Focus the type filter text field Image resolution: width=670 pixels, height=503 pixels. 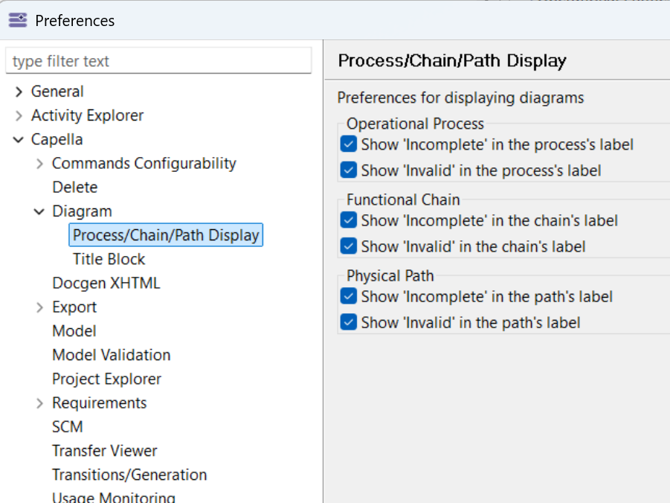click(158, 61)
